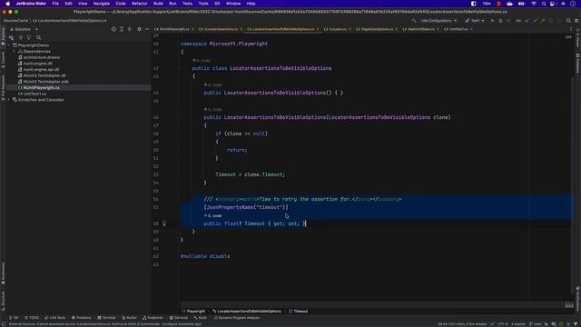Hide the Solution panel with minus icon
This screenshot has height=327, width=581.
click(x=147, y=29)
